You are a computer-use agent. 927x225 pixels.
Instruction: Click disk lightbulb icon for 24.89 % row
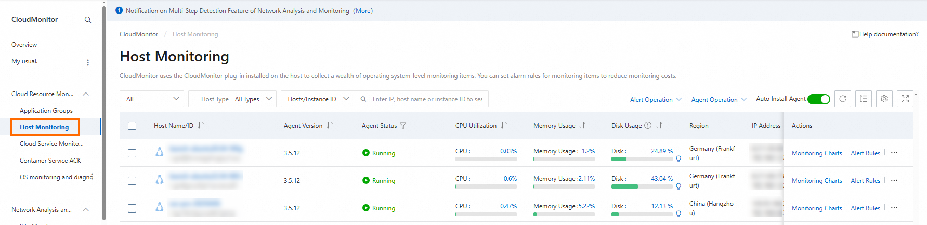point(678,158)
